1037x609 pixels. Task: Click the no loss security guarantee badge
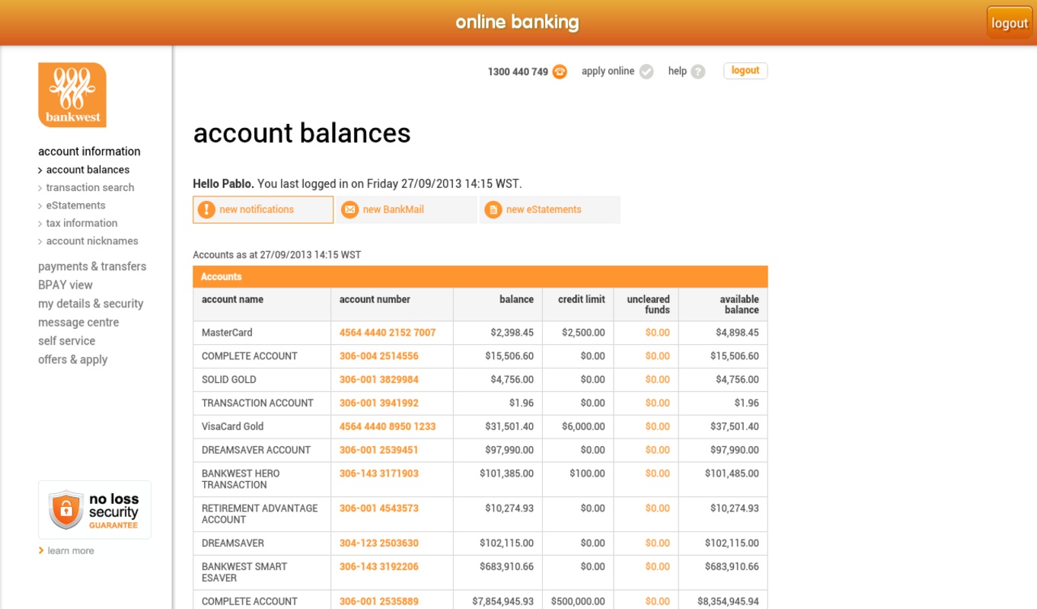coord(94,510)
